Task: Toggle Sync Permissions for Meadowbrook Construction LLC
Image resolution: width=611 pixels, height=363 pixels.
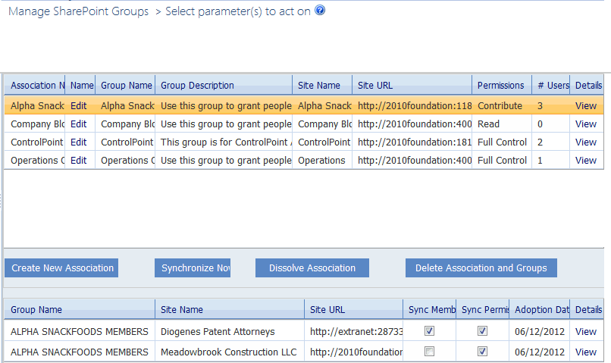Action: pyautogui.click(x=482, y=352)
